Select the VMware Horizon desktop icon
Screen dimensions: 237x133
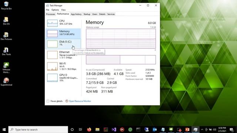[6, 68]
